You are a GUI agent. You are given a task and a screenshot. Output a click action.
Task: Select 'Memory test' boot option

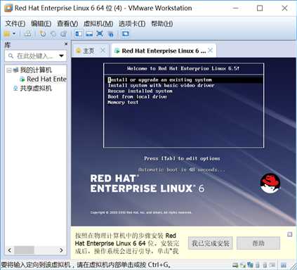click(x=123, y=103)
